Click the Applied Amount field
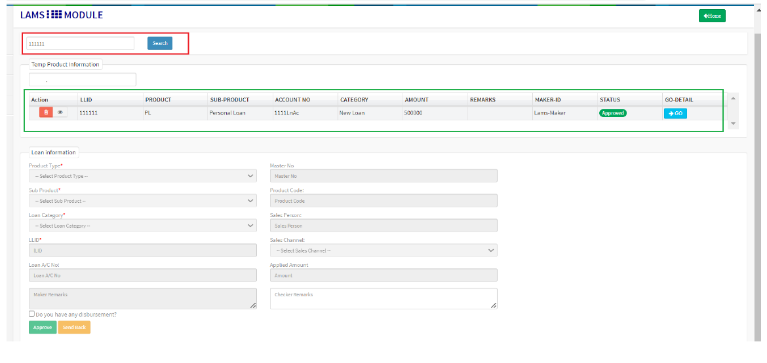 383,275
